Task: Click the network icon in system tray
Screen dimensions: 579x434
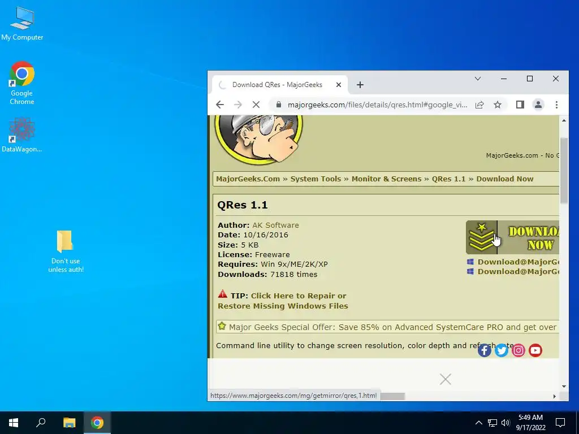Action: (x=492, y=423)
